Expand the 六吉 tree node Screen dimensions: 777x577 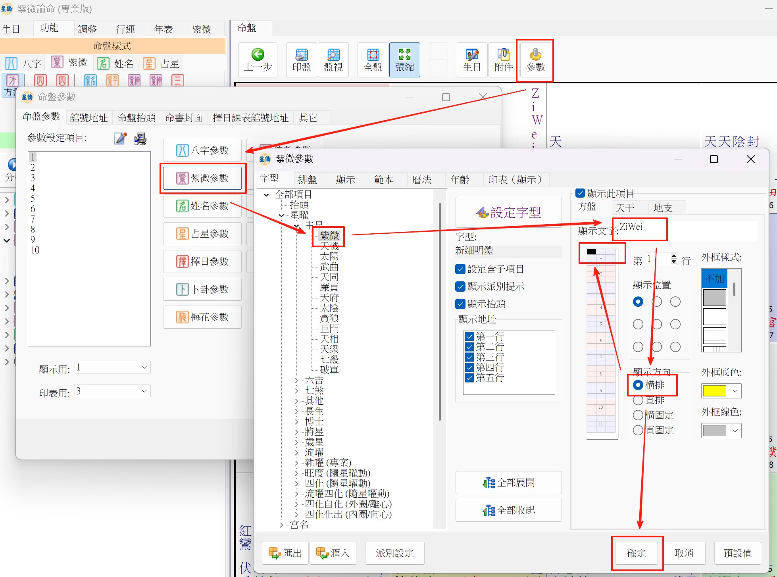pyautogui.click(x=297, y=380)
